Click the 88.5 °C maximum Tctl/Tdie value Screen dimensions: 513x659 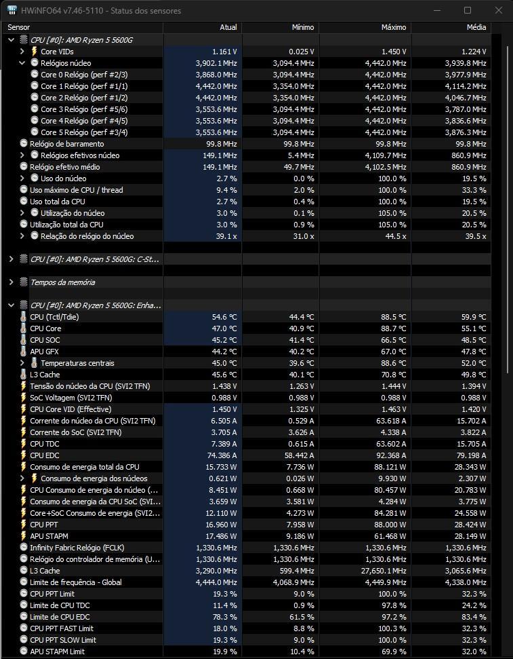point(392,317)
